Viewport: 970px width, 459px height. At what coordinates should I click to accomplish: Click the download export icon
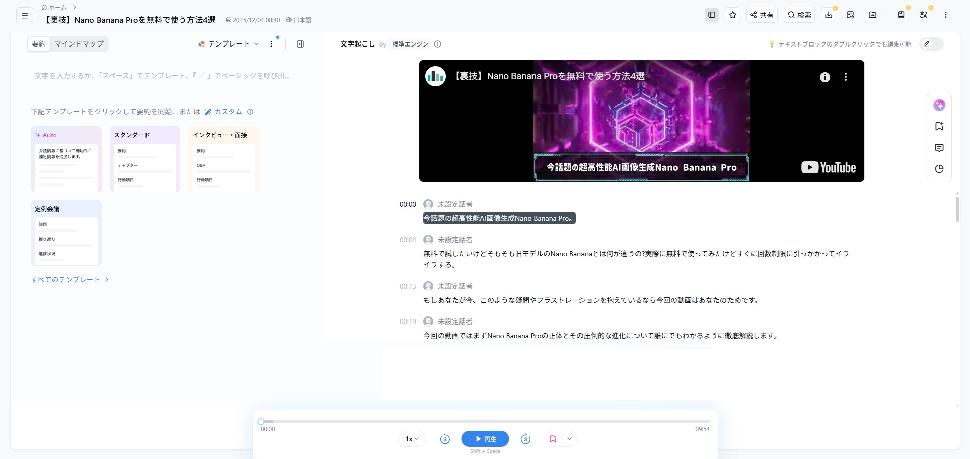point(829,15)
